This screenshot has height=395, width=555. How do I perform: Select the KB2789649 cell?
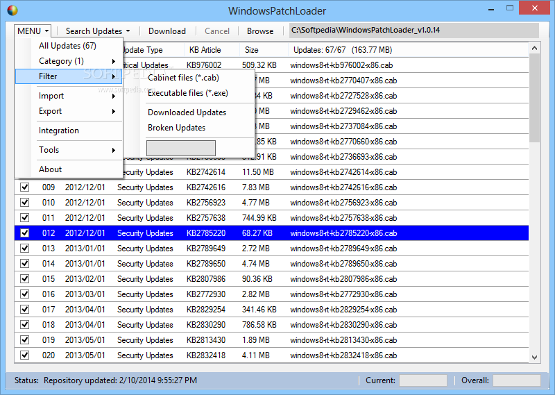(206, 249)
